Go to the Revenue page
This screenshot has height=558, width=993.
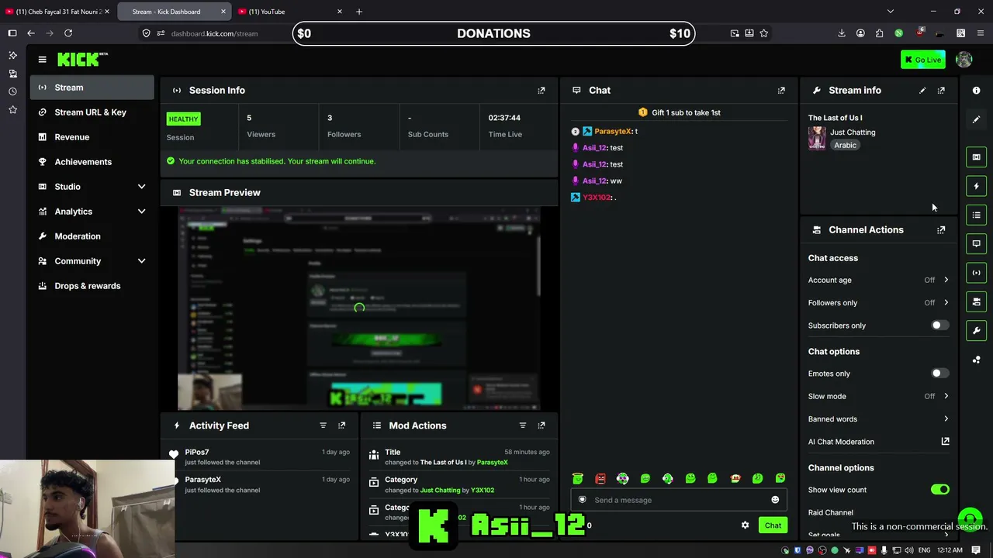92,137
